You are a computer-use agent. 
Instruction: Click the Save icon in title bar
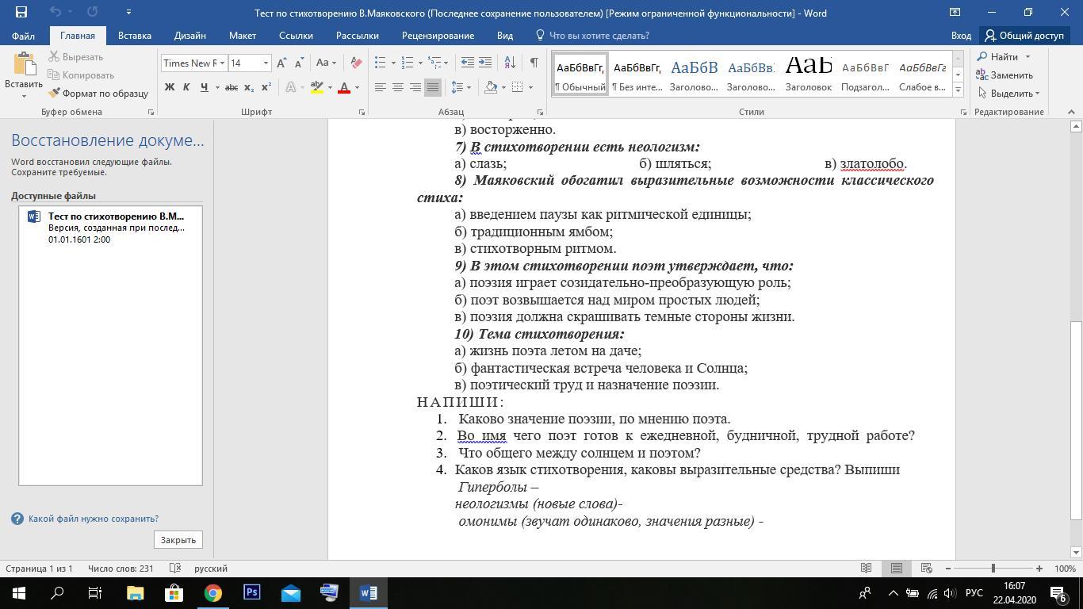(21, 12)
